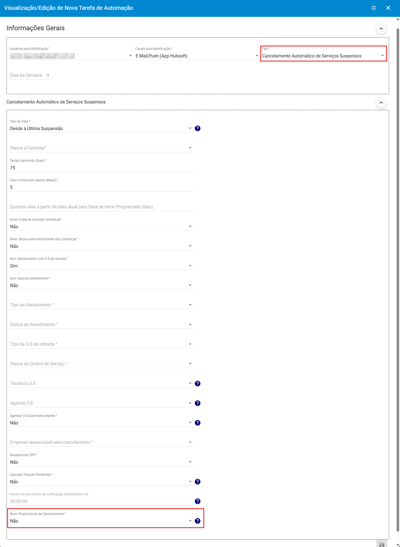400x547 pixels.
Task: Click help icon next to Agenda O.S
Action: coord(198,403)
